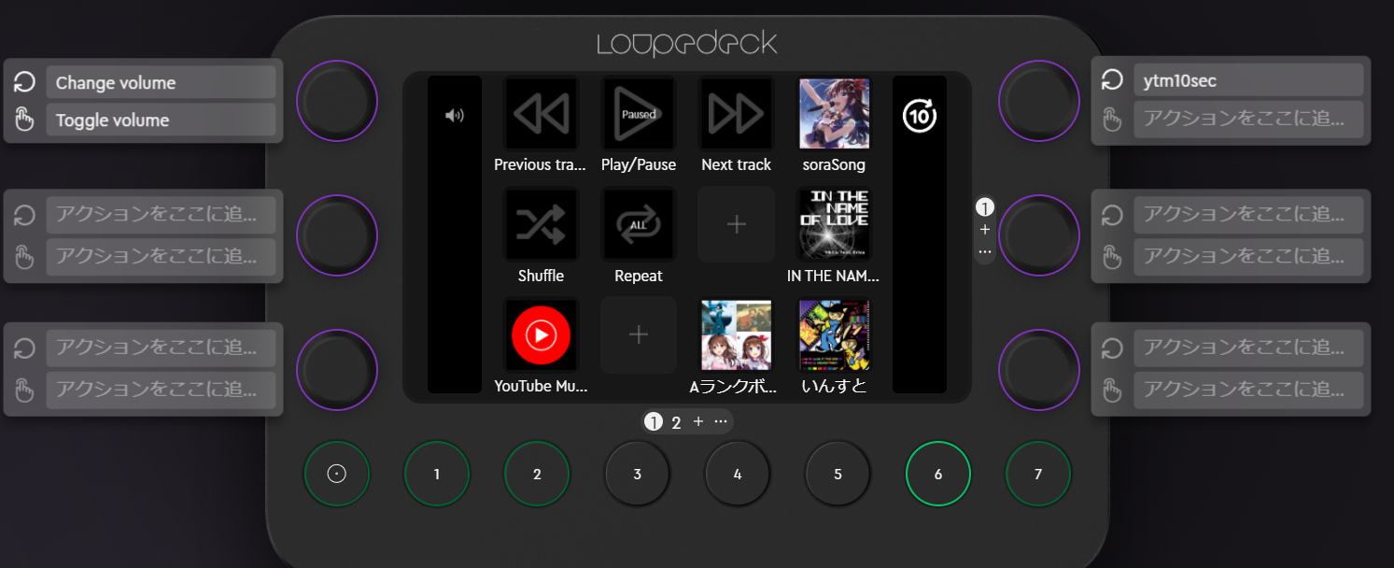This screenshot has width=1394, height=568.
Task: Click the rewind 10 seconds icon
Action: [x=920, y=117]
